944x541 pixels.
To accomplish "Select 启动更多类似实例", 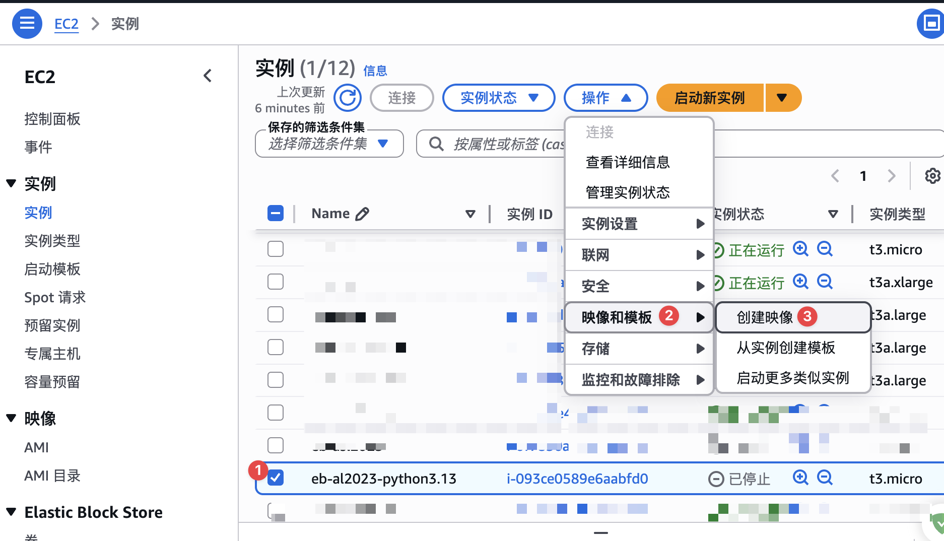I will coord(793,378).
